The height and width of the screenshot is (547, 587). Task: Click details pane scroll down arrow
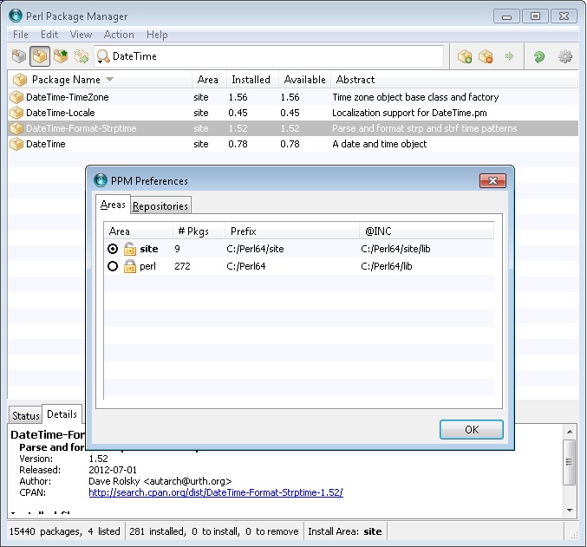pos(570,510)
